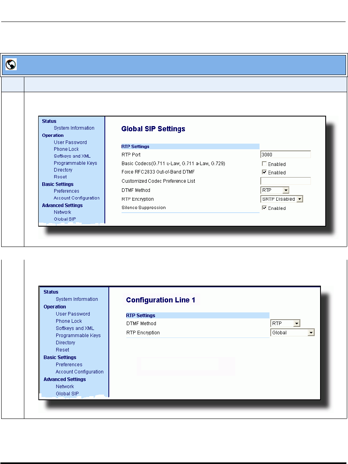The height and width of the screenshot is (464, 348).
Task: Open Network in Configuration Line 1 sidebar
Action: tap(65, 387)
